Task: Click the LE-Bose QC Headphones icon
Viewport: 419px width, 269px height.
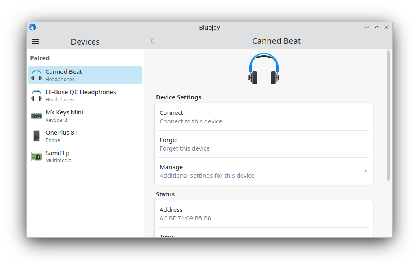Action: click(37, 96)
